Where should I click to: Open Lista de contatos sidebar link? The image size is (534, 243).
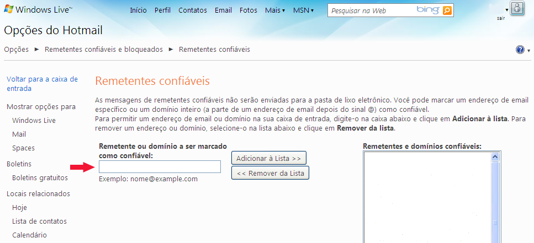39,222
